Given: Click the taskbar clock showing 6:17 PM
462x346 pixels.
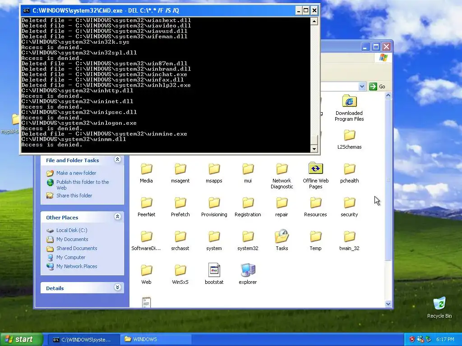Looking at the screenshot, I should click(445, 339).
